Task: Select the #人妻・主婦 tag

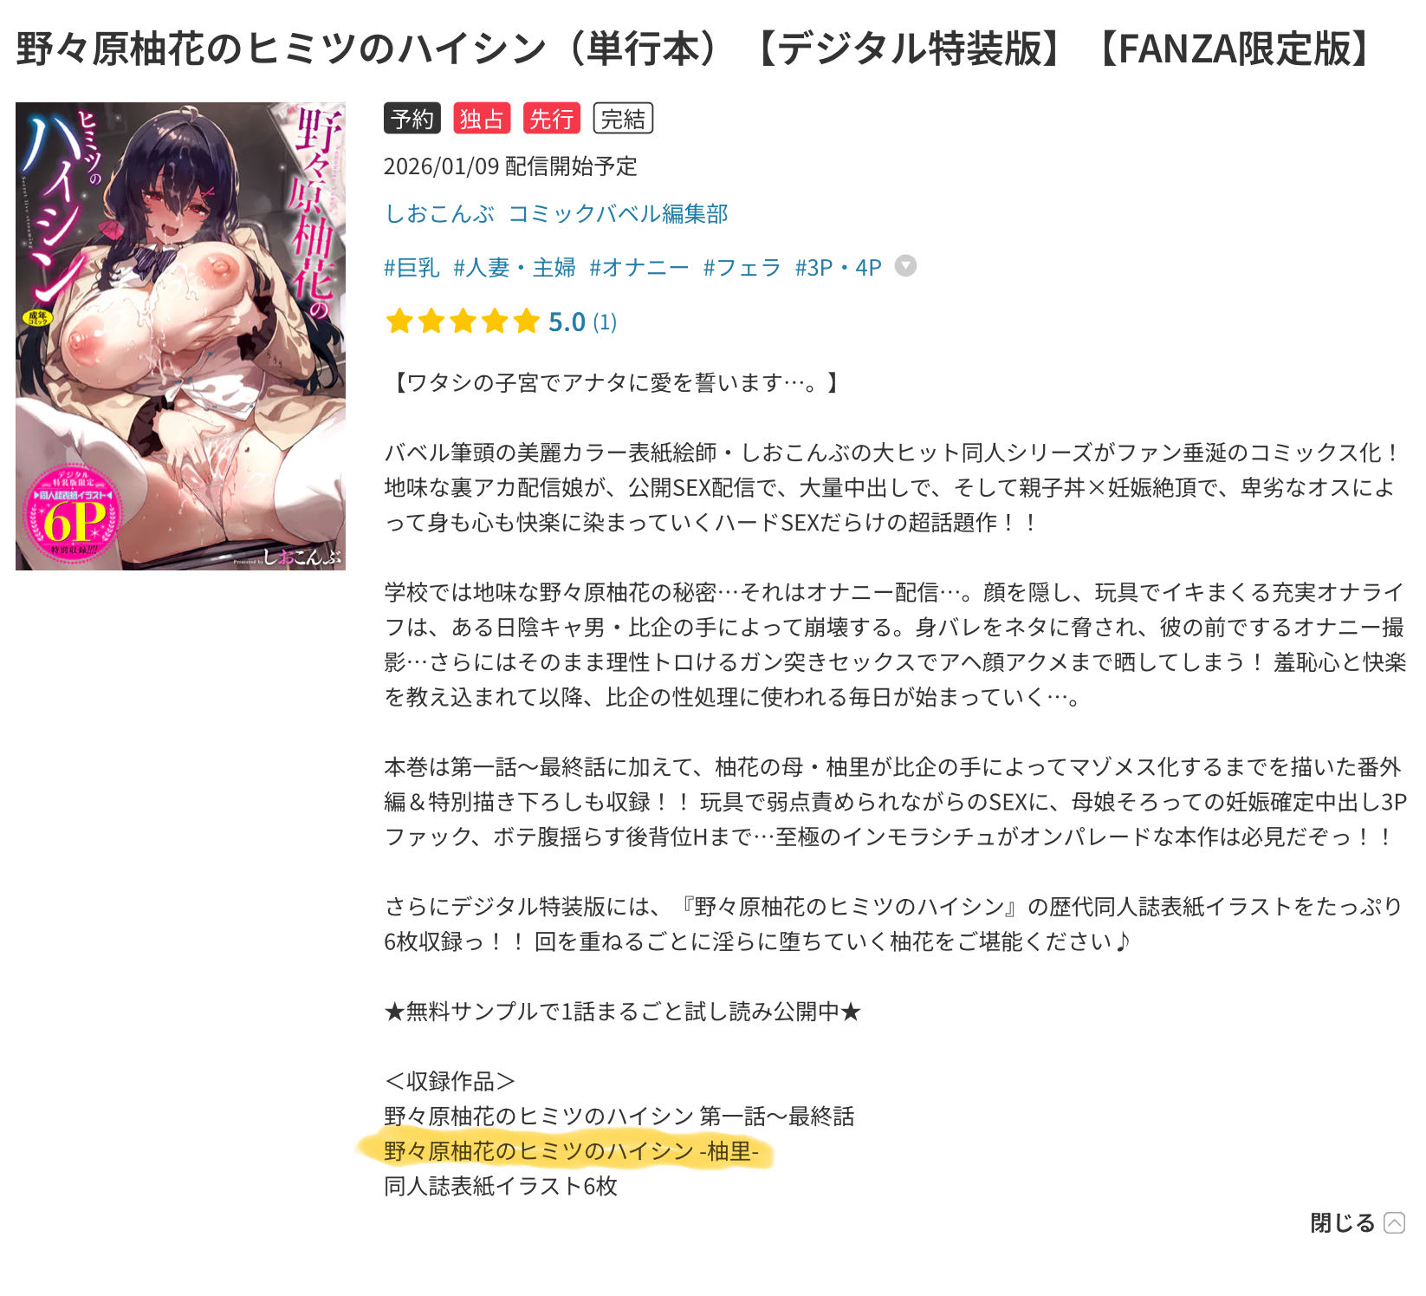Action: [515, 267]
